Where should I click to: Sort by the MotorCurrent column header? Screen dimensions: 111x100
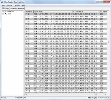point(53,12)
